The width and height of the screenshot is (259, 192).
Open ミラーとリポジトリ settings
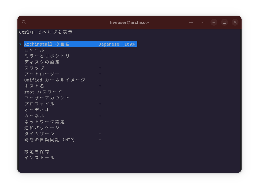(47, 56)
